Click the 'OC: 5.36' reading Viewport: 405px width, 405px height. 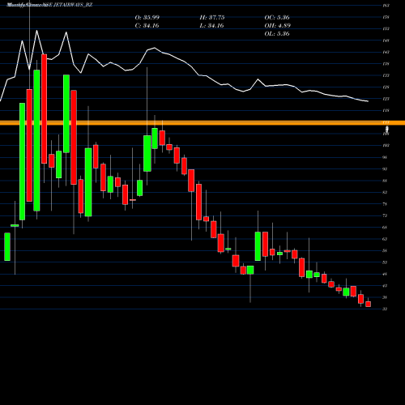277,17
